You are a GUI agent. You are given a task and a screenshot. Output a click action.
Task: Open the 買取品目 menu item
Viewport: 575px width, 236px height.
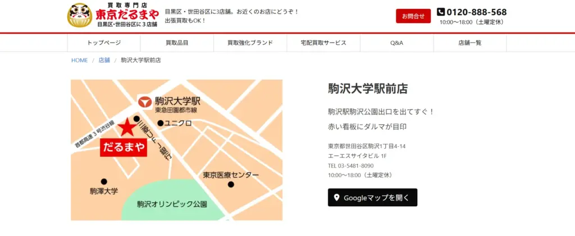click(x=177, y=43)
